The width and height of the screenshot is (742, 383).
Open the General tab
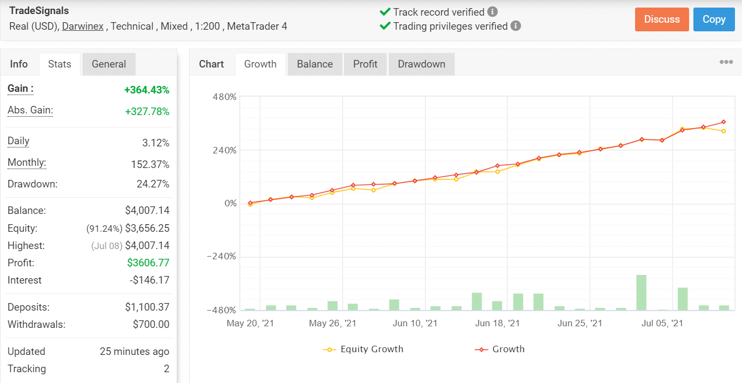109,64
